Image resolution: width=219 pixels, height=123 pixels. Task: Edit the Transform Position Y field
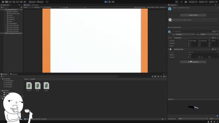coord(204,41)
